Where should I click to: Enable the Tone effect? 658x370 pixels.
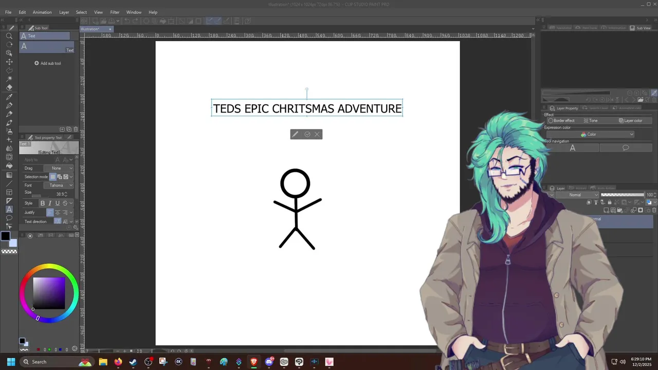(590, 121)
